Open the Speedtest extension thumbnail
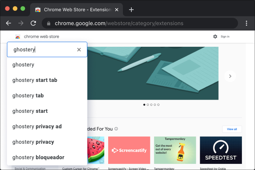The height and width of the screenshot is (170, 255). tap(221, 150)
